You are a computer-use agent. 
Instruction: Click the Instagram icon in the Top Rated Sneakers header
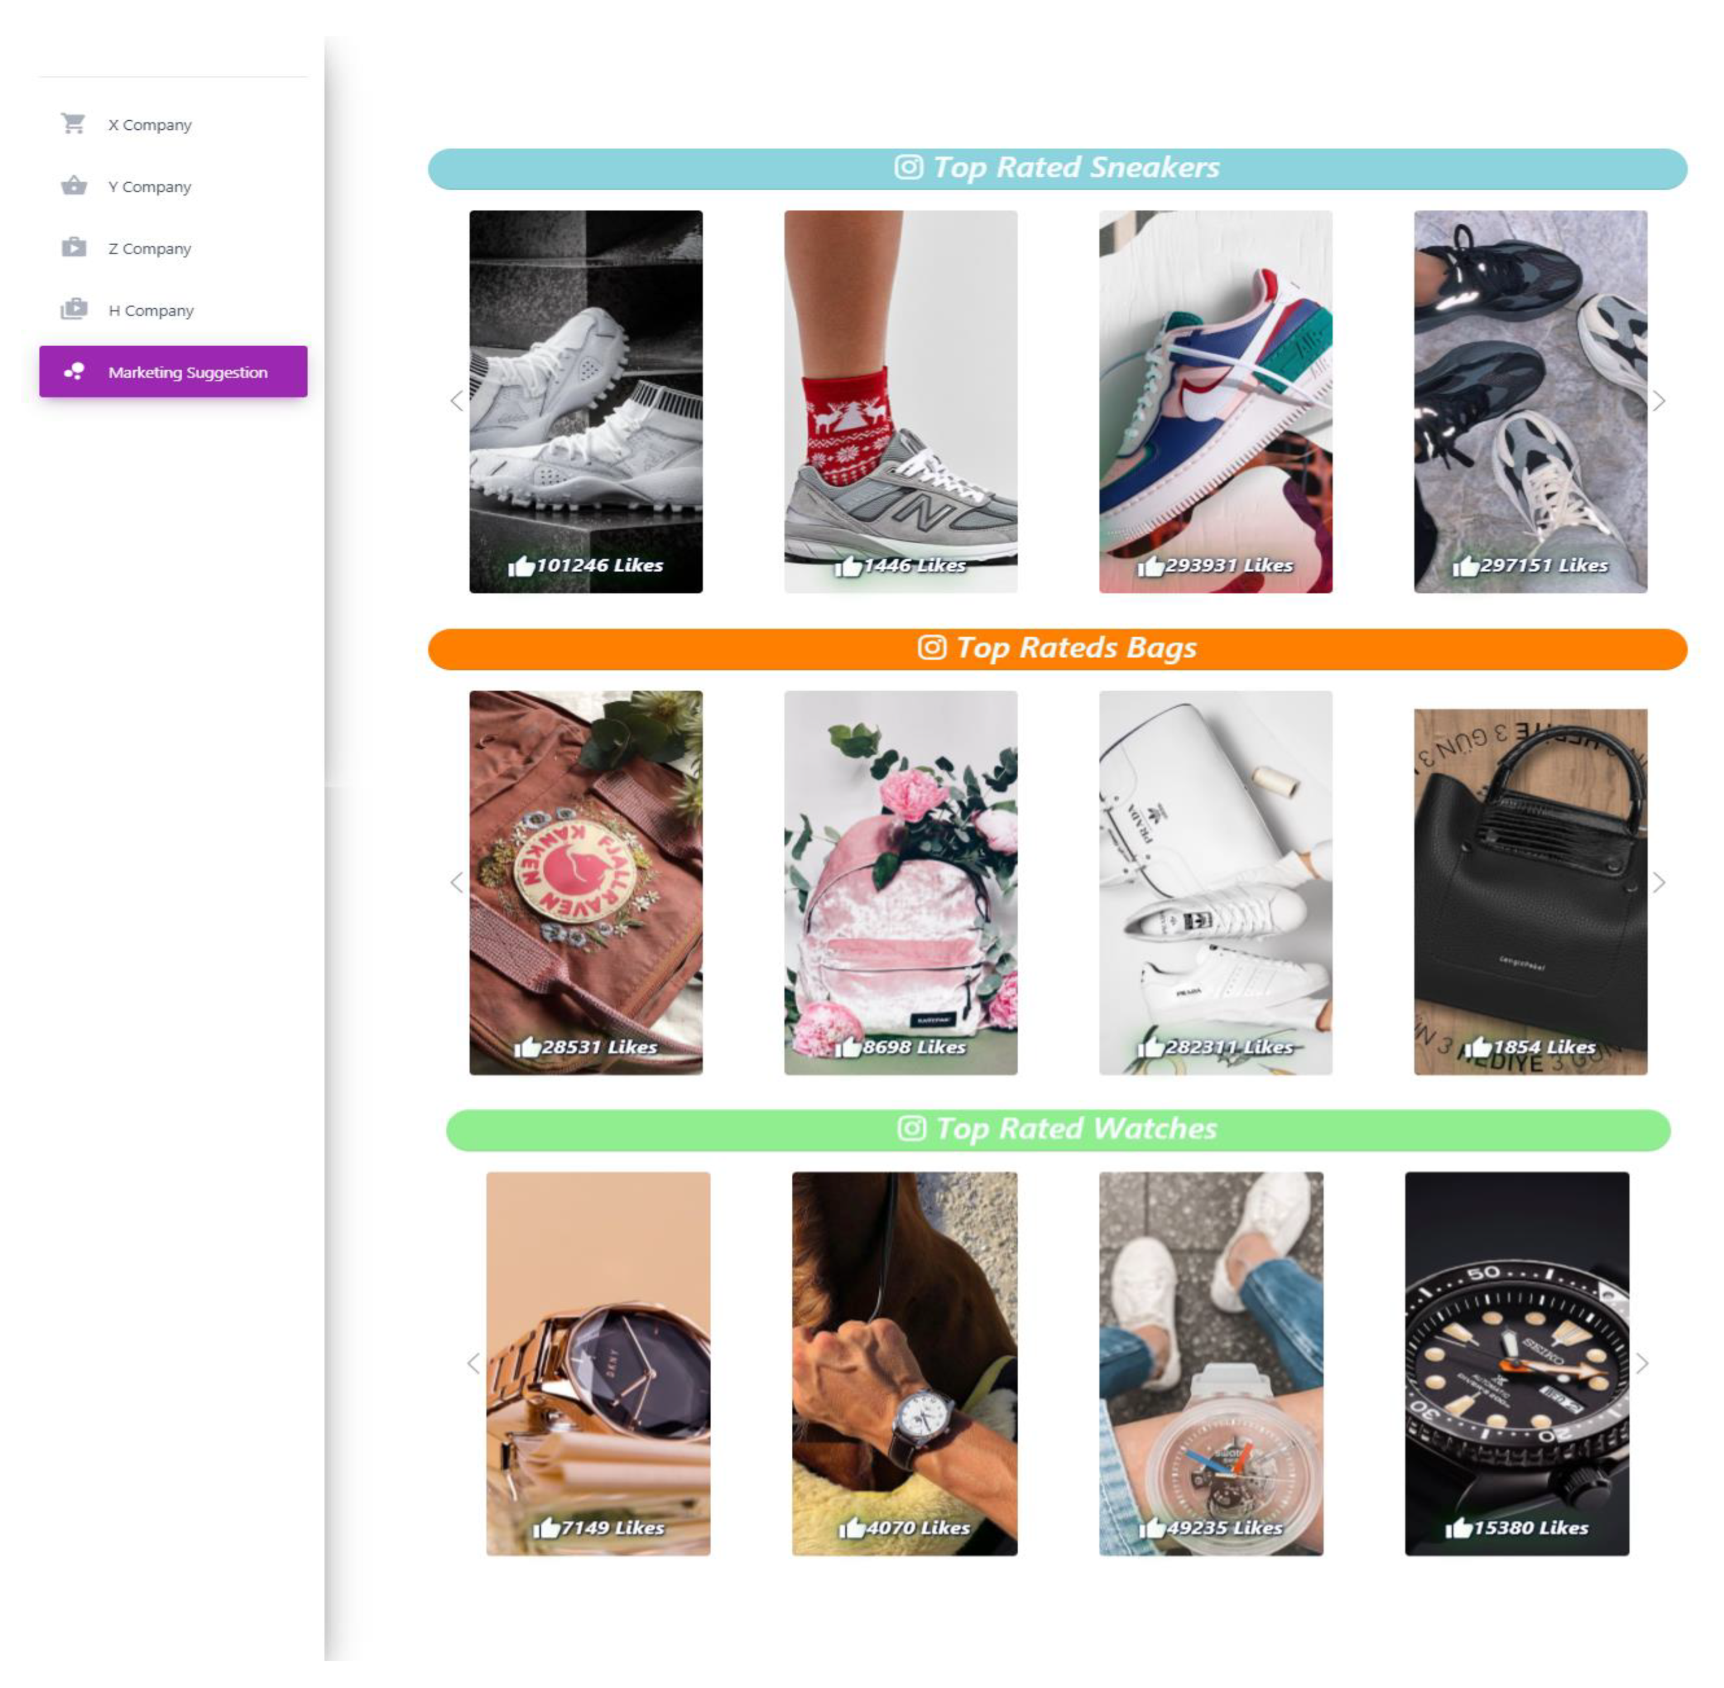click(908, 167)
